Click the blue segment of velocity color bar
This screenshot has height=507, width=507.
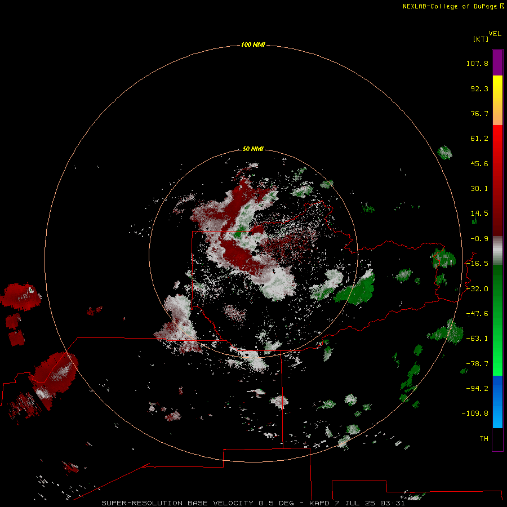pos(497,402)
